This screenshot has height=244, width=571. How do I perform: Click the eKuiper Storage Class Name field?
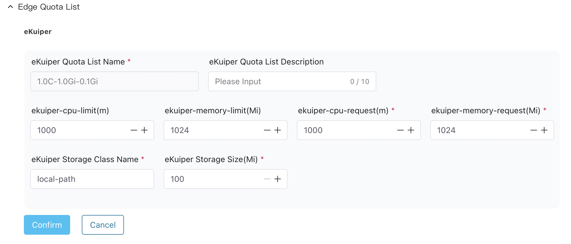tap(92, 179)
